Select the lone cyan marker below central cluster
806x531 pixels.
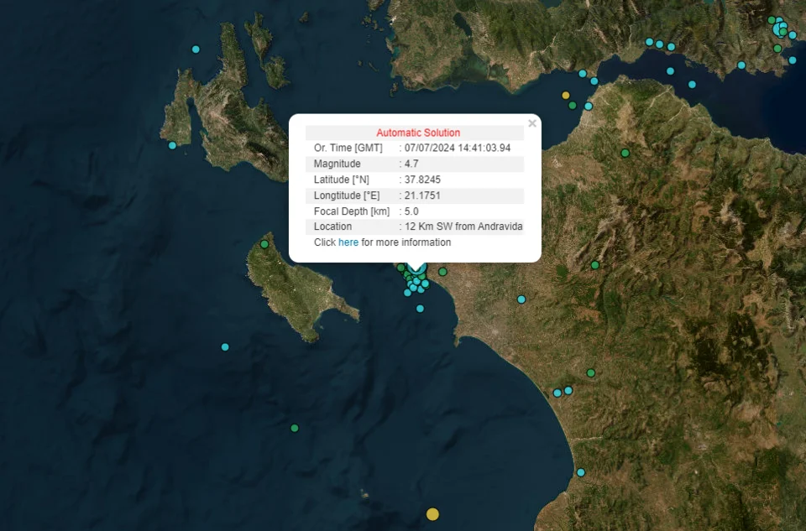click(420, 309)
